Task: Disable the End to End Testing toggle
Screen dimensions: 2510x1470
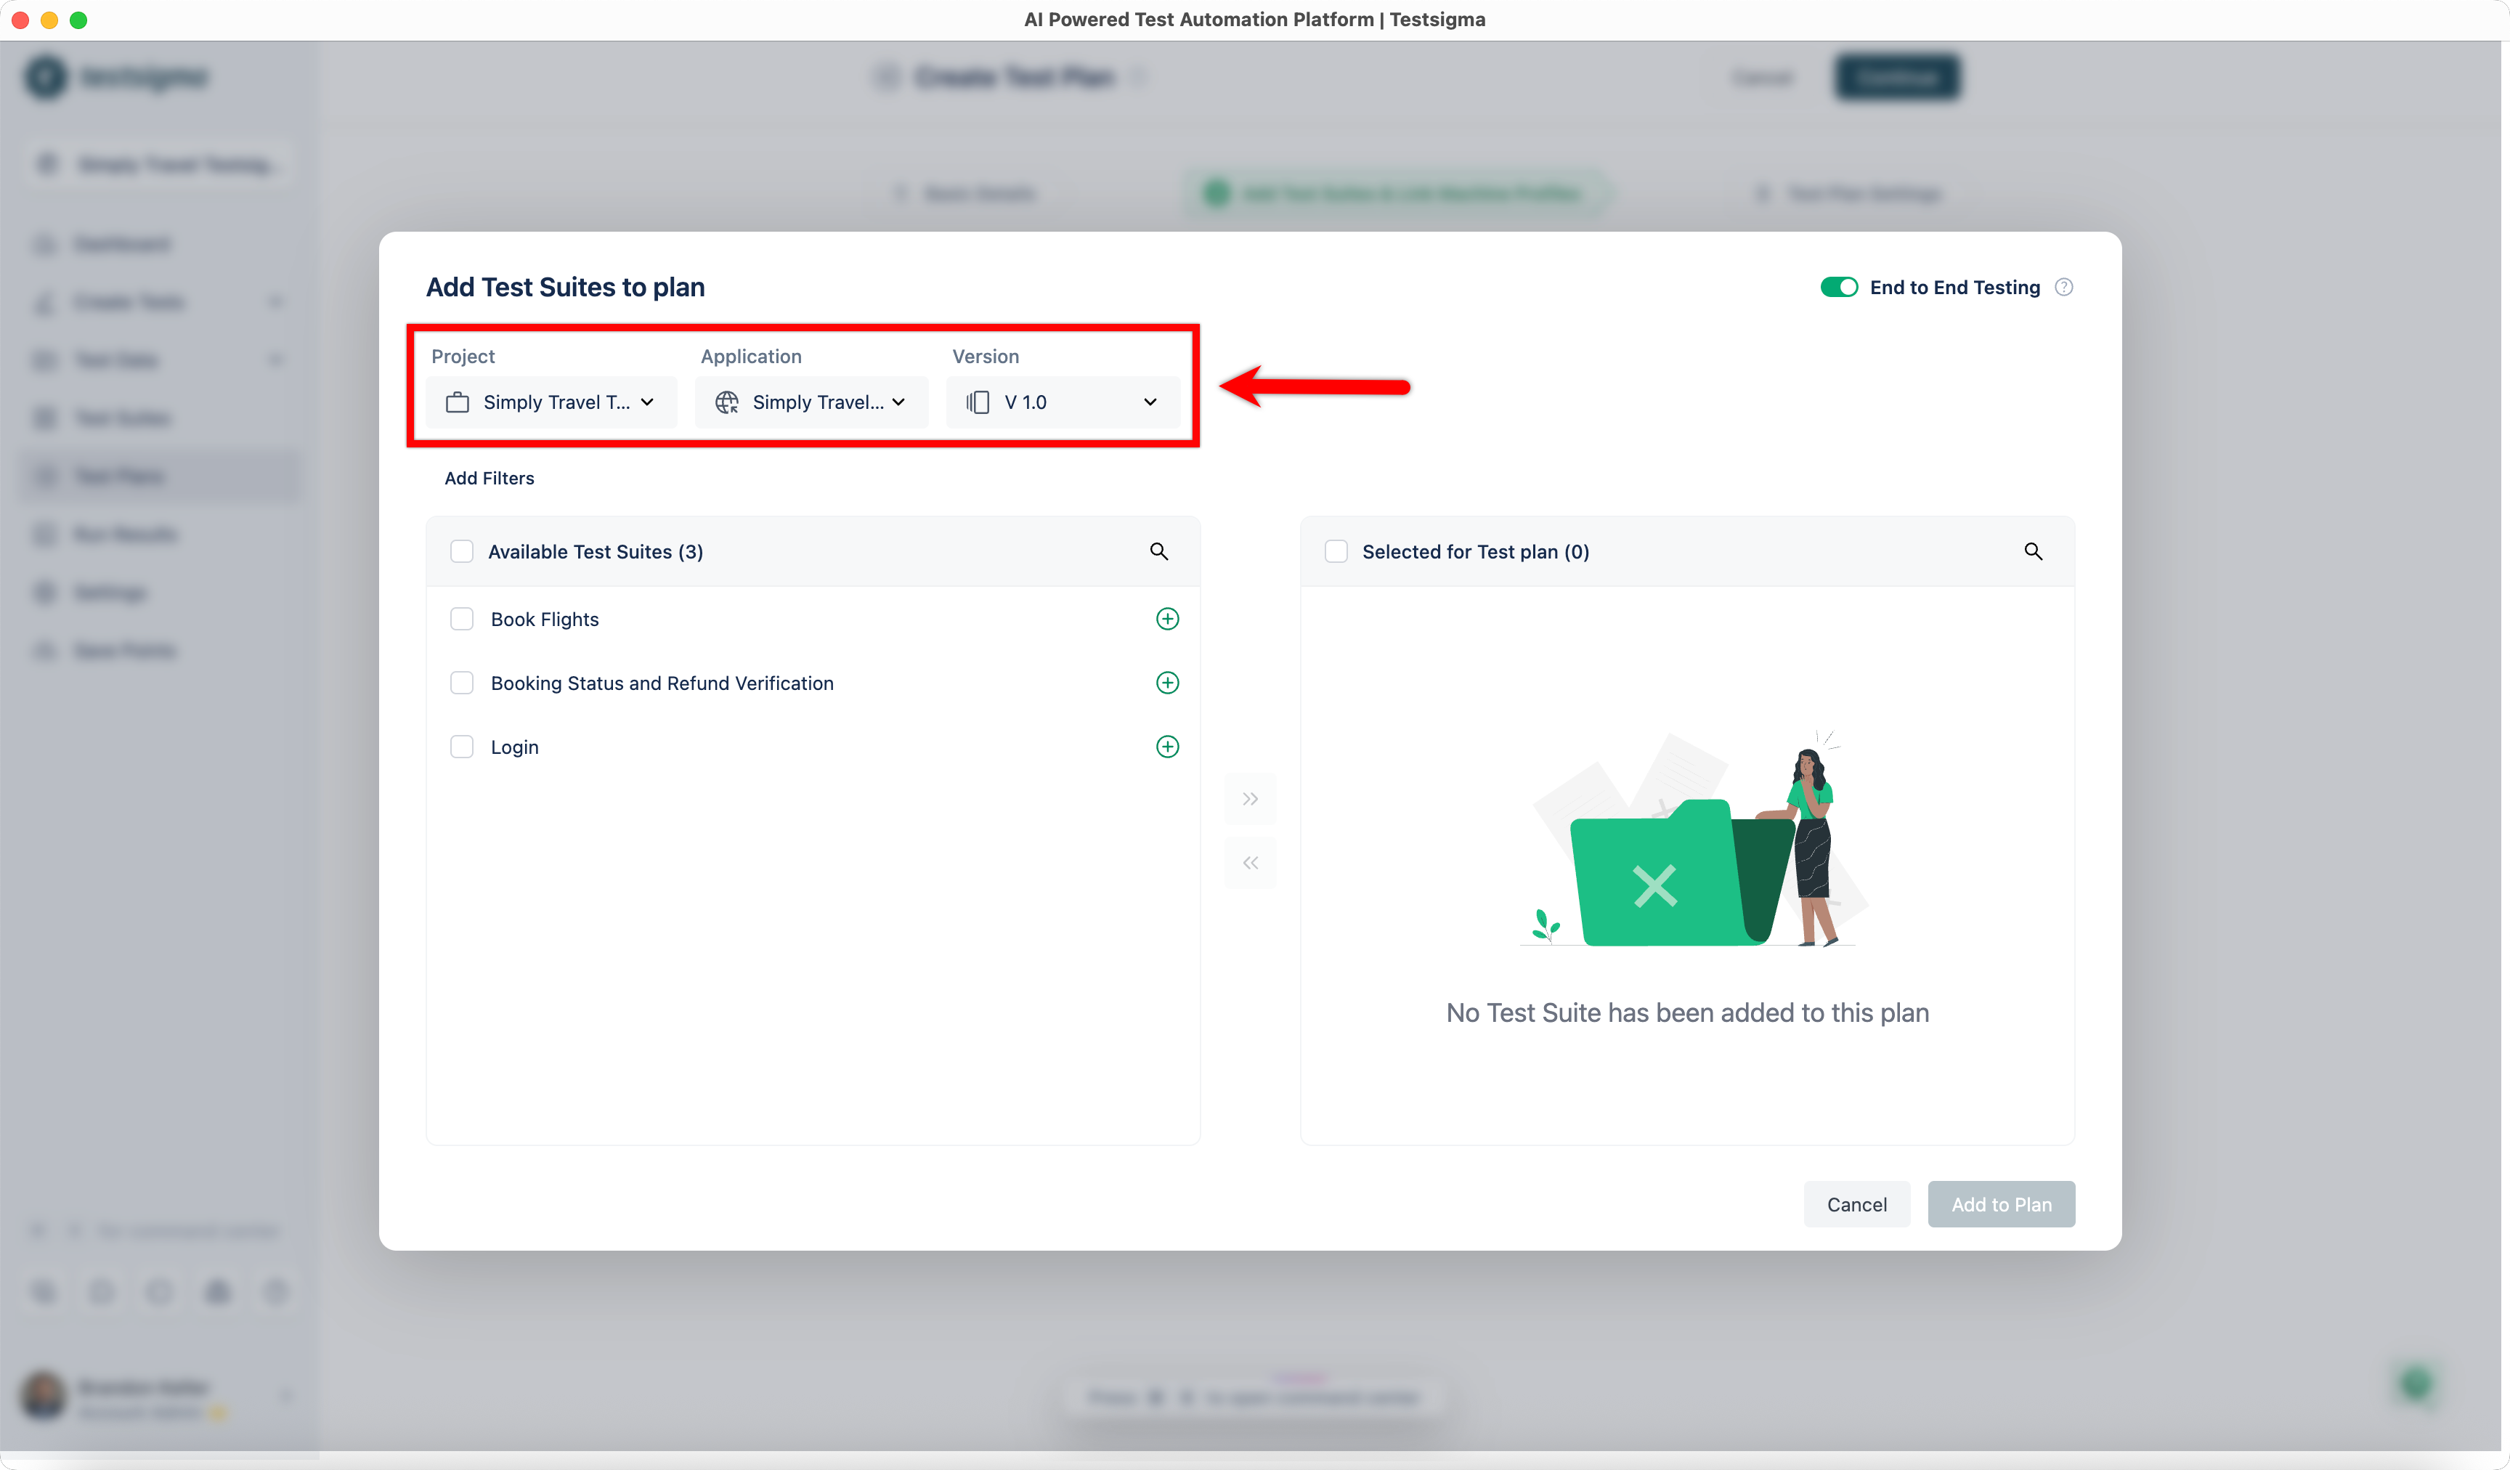Action: [x=1837, y=287]
